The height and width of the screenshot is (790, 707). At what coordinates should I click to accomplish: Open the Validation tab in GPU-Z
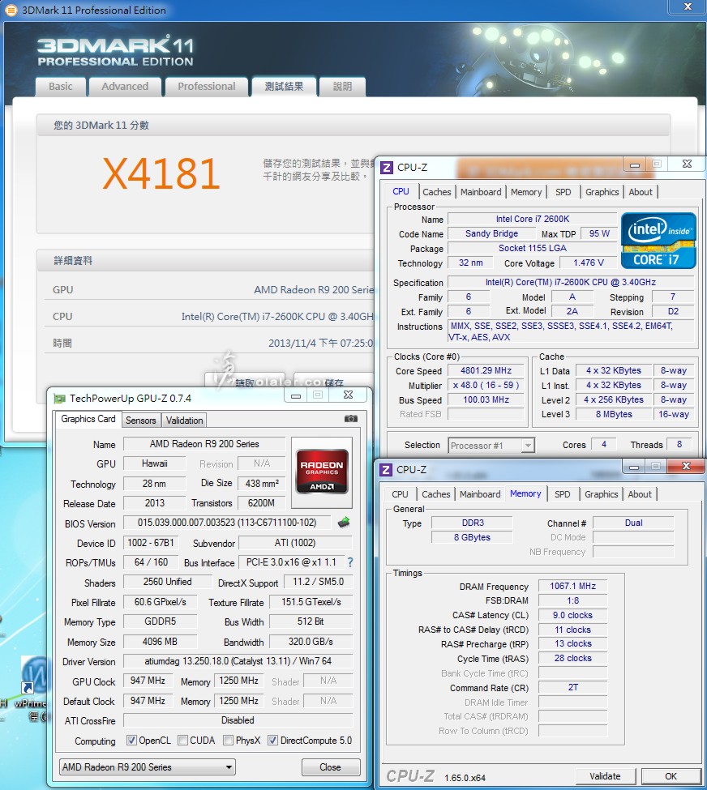[x=185, y=421]
